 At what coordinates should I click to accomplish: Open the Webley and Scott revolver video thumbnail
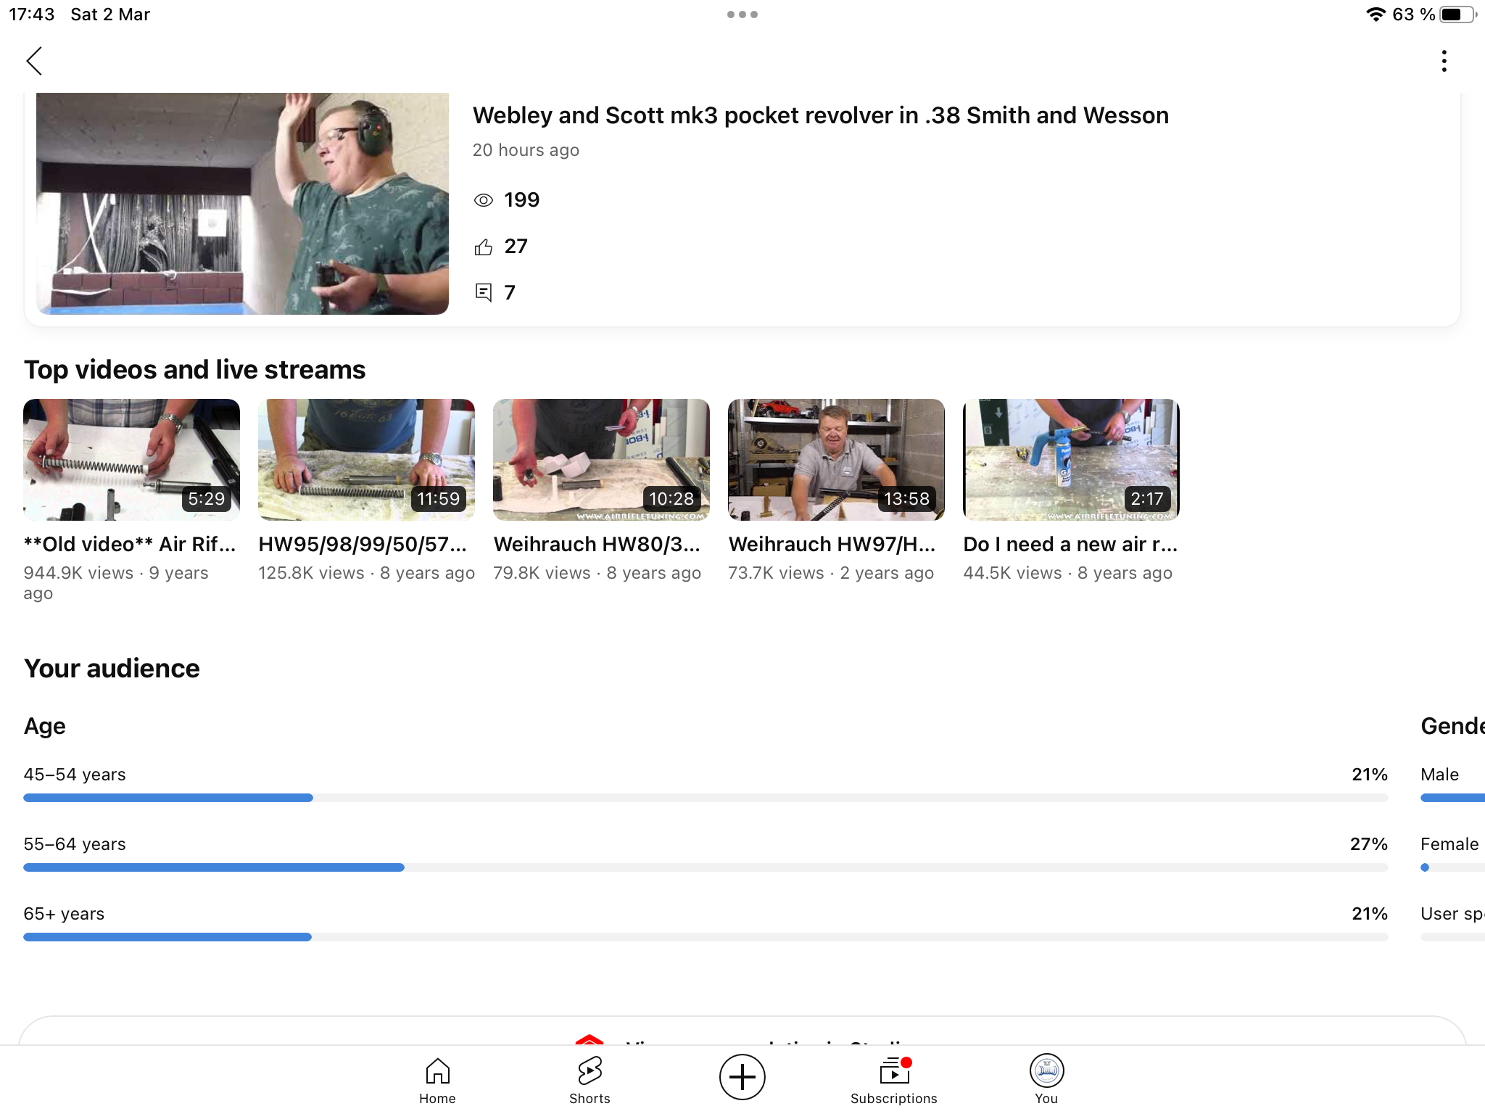pyautogui.click(x=242, y=204)
